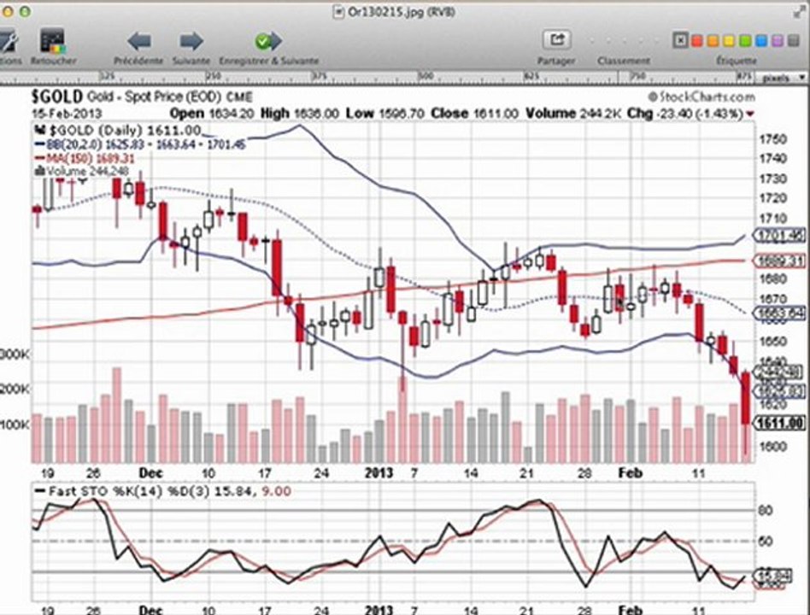Click the 1750 price axis label
The width and height of the screenshot is (810, 615).
coord(772,139)
